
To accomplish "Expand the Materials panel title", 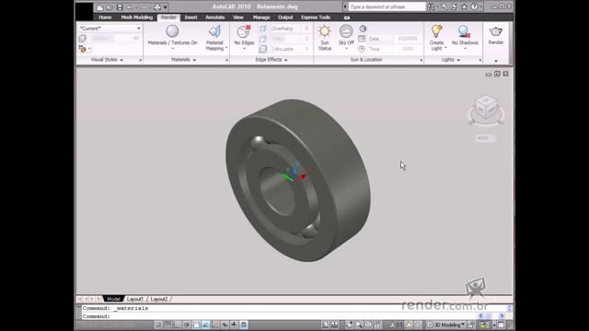I will pyautogui.click(x=184, y=60).
